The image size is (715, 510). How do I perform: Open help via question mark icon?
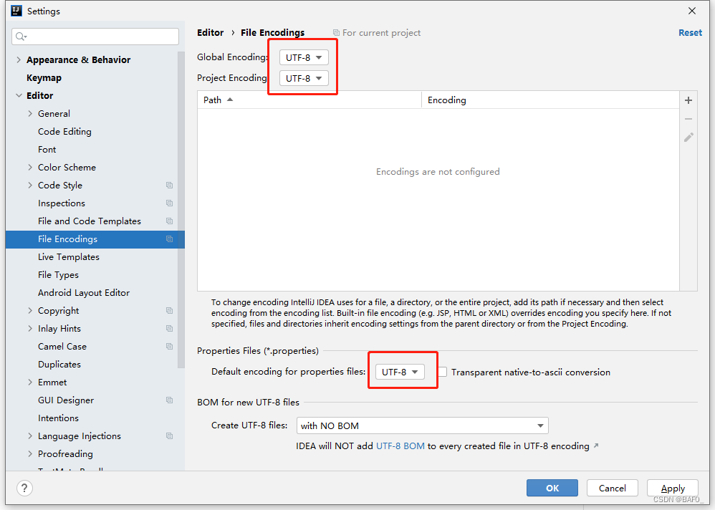pyautogui.click(x=24, y=488)
